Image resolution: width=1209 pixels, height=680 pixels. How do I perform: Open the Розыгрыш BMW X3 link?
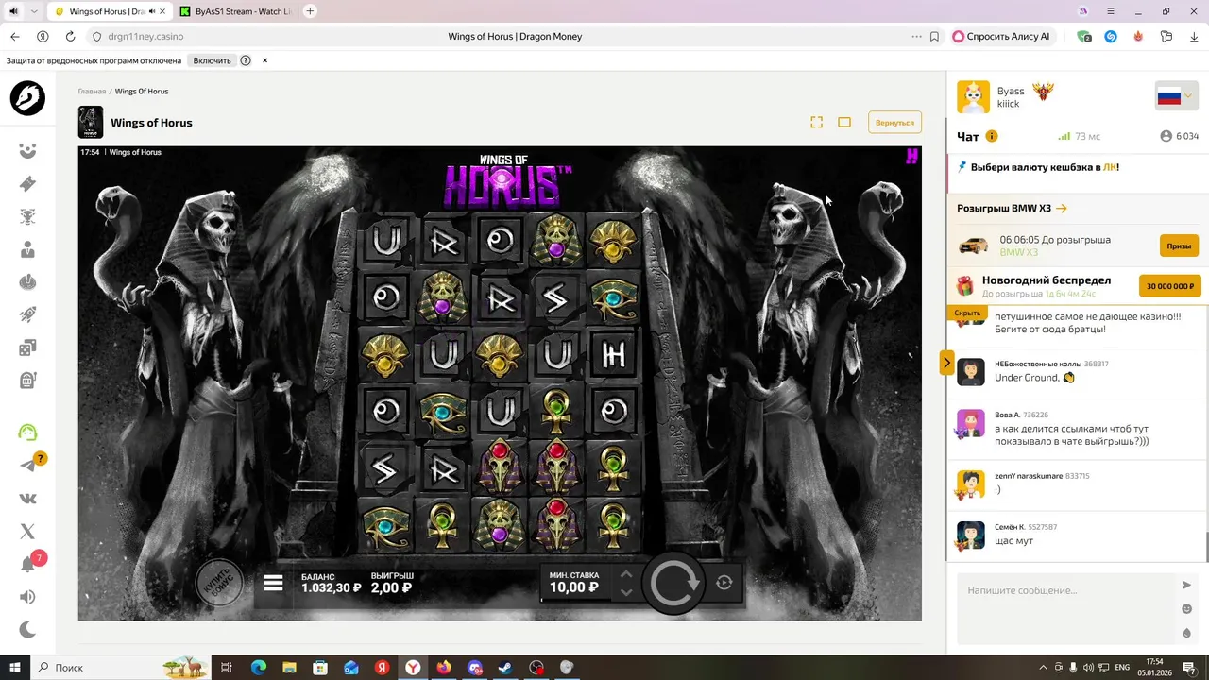coord(1012,208)
